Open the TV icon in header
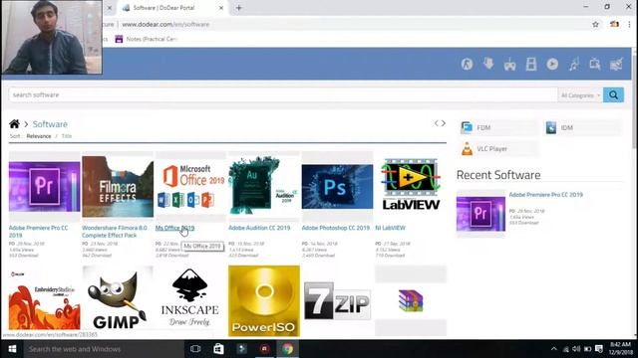Viewport: 638px width, 358px height. [x=595, y=64]
